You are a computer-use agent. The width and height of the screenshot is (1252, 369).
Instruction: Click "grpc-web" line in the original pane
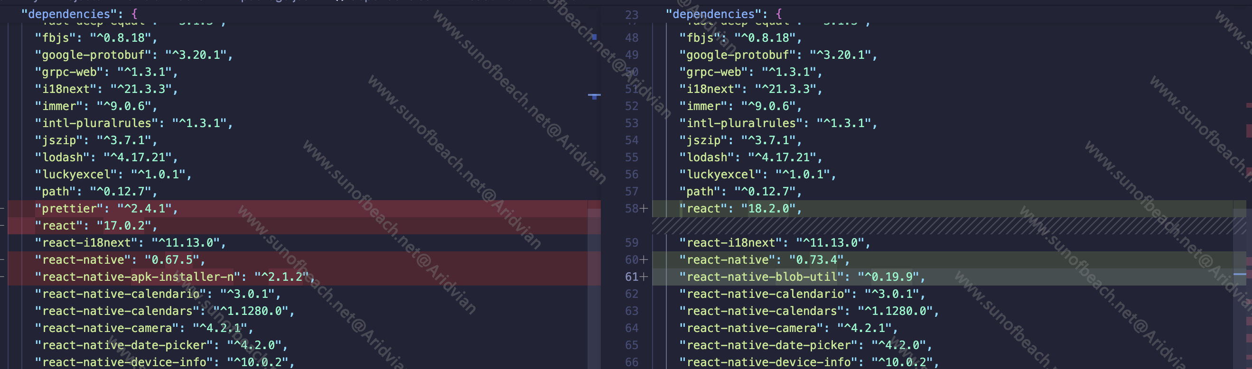106,72
